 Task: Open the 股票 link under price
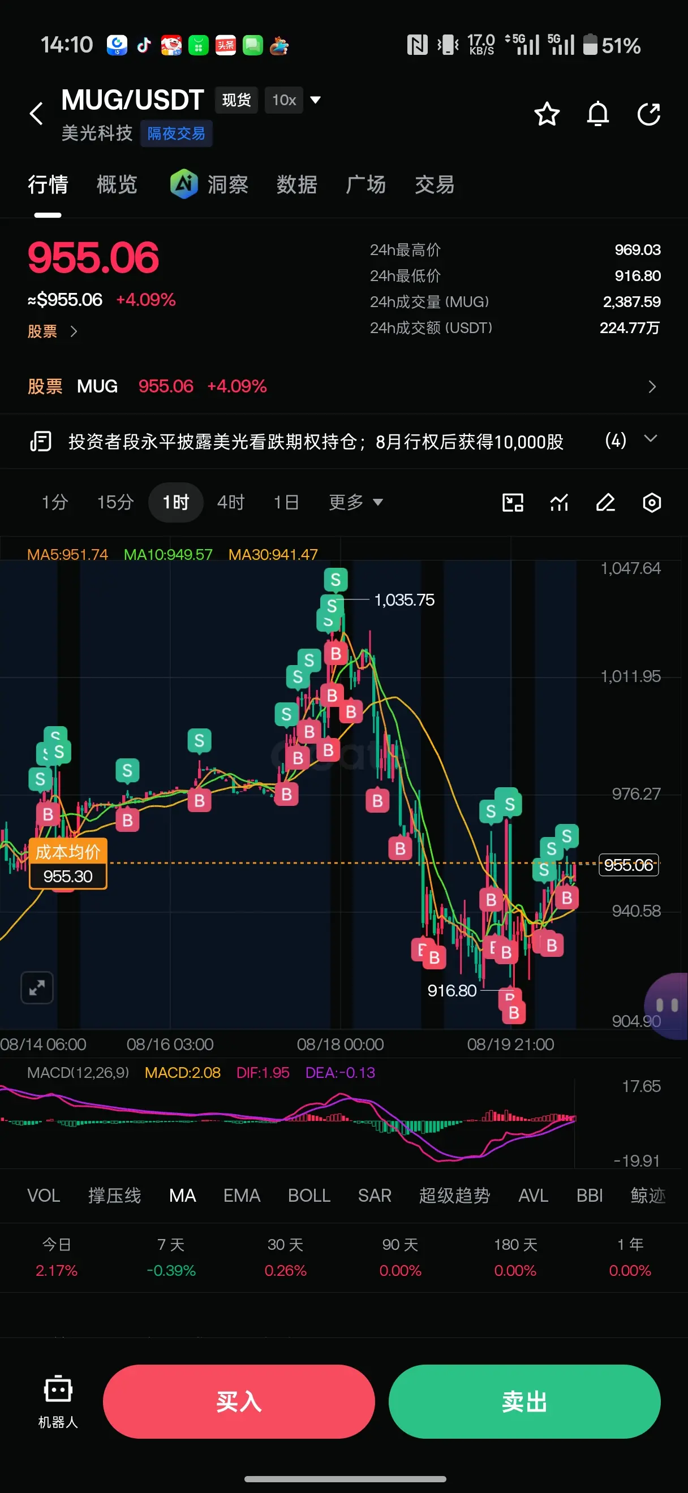pos(52,331)
